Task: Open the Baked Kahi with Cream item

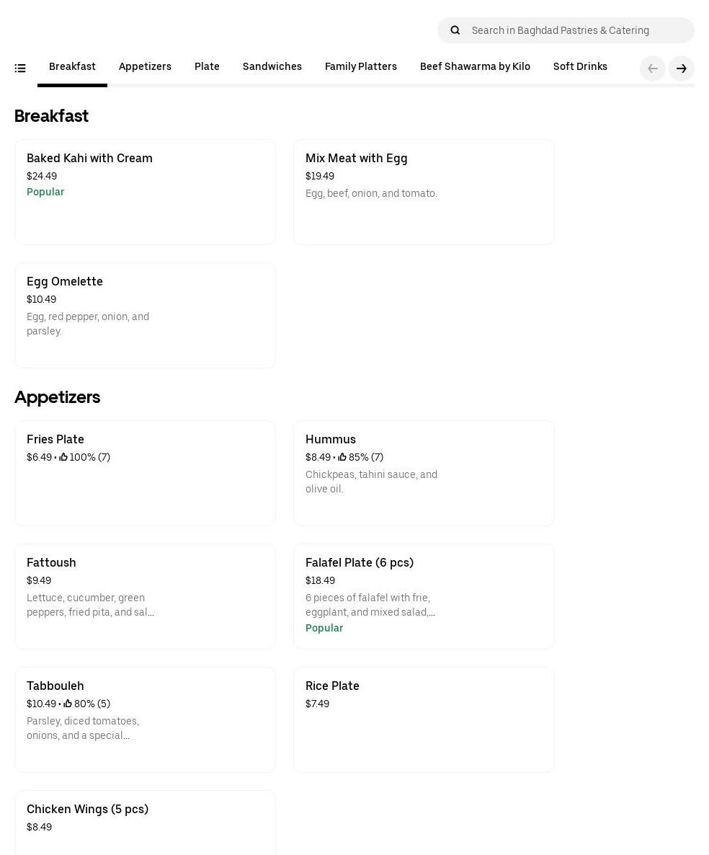Action: click(145, 192)
